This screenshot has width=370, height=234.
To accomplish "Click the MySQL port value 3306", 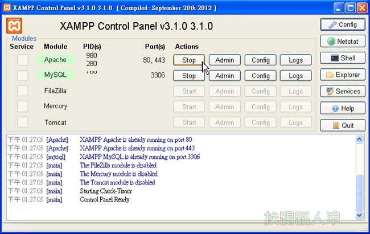I will point(158,75).
